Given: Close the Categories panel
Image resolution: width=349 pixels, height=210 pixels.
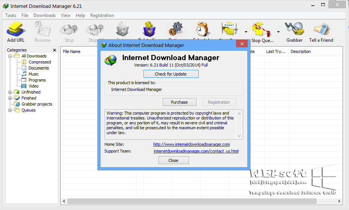Looking at the screenshot, I should click(x=55, y=50).
